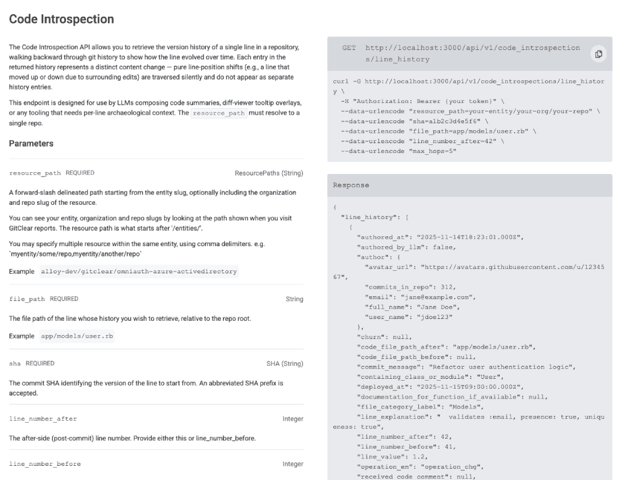Click the Response panel header
The width and height of the screenshot is (622, 480).
tap(350, 185)
